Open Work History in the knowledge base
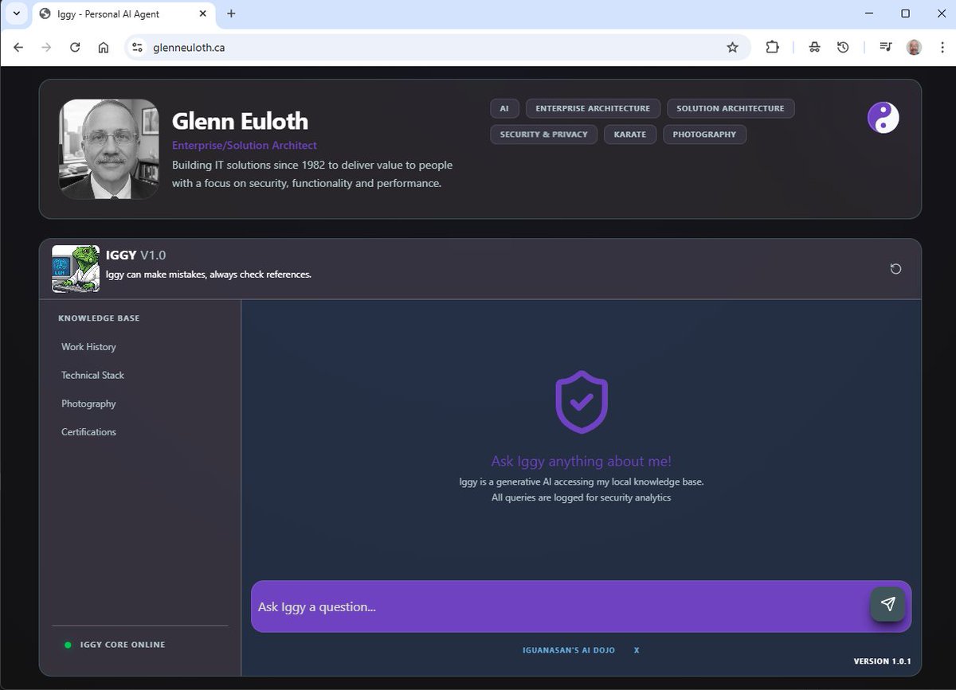The width and height of the screenshot is (956, 690). [88, 347]
